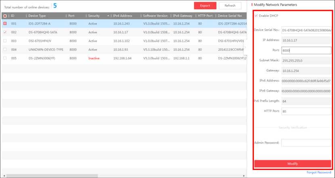Uncheck the box for device 002
335x178 pixels.
coord(4,32)
